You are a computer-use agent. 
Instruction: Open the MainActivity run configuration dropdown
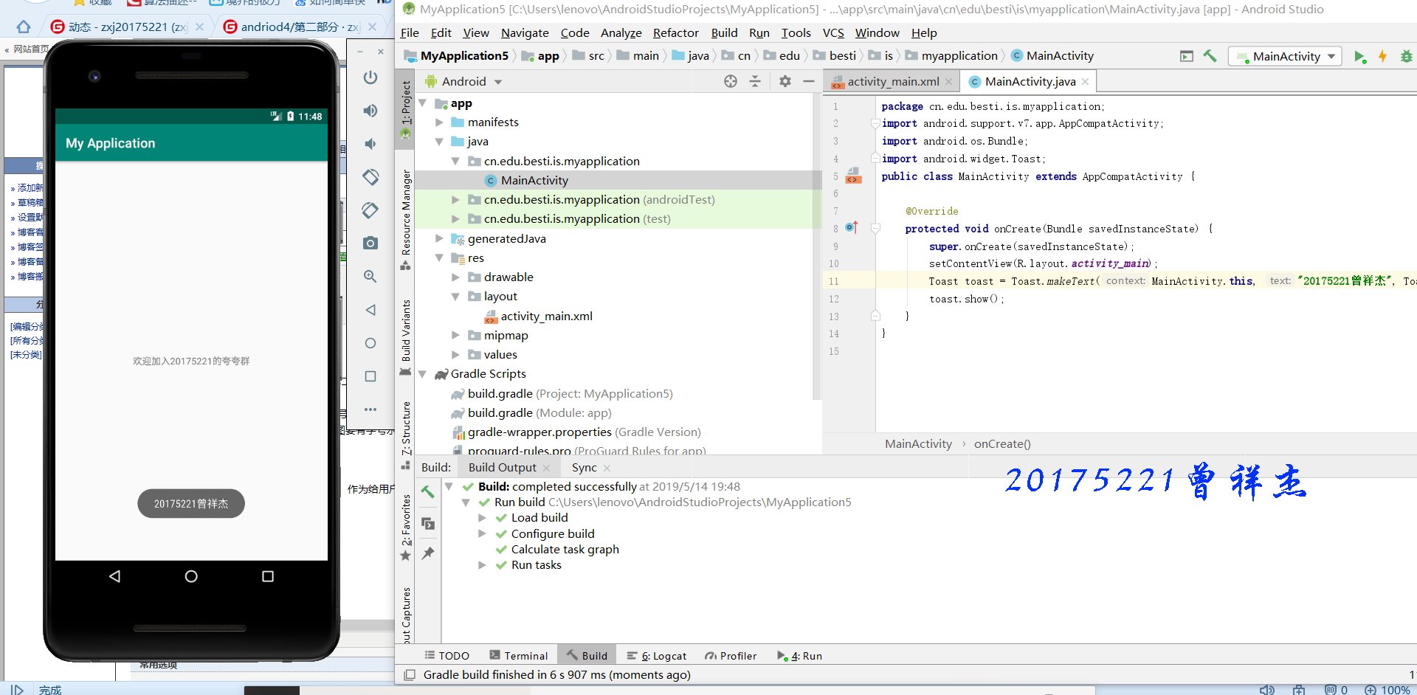tap(1285, 56)
